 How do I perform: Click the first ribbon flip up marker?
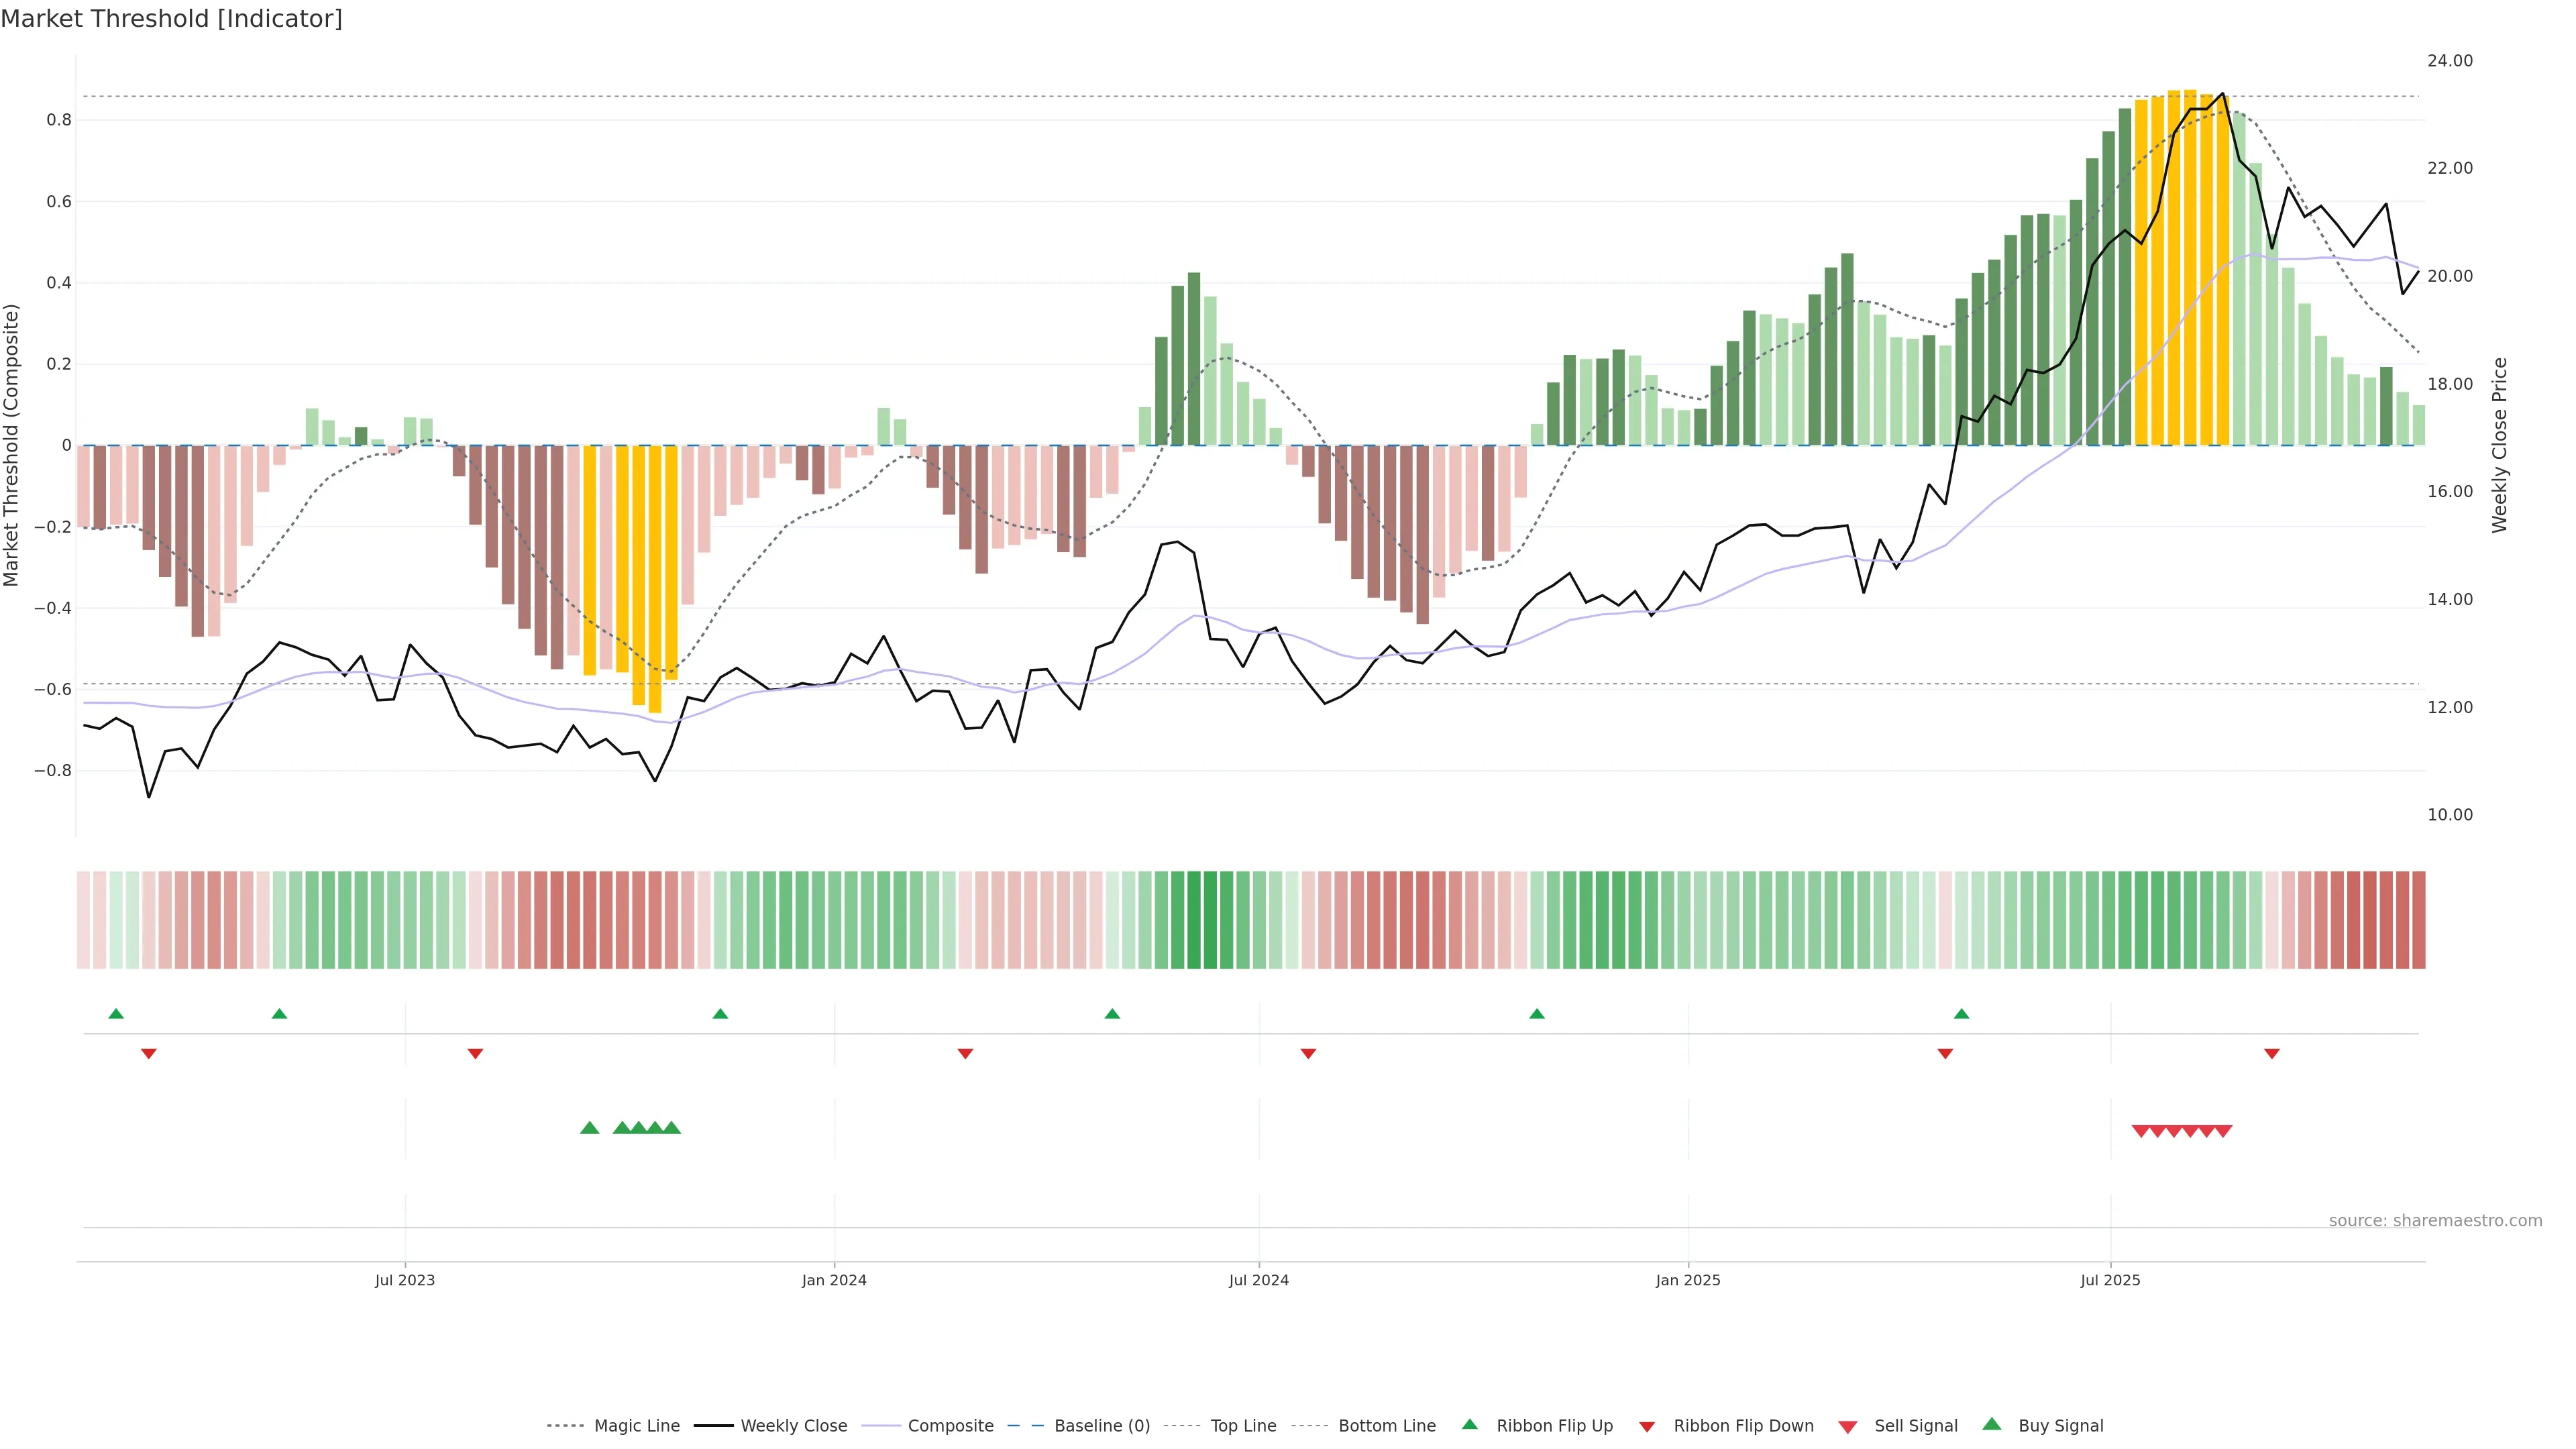tap(116, 1014)
